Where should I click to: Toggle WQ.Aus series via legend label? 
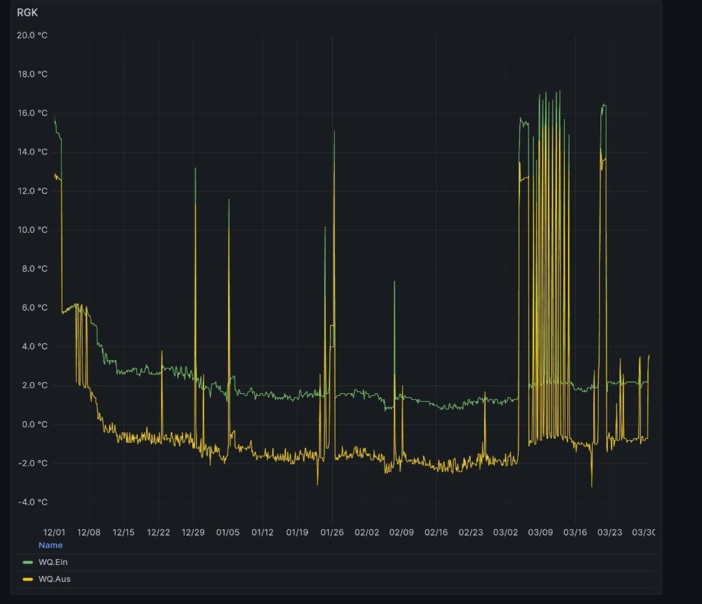(54, 579)
